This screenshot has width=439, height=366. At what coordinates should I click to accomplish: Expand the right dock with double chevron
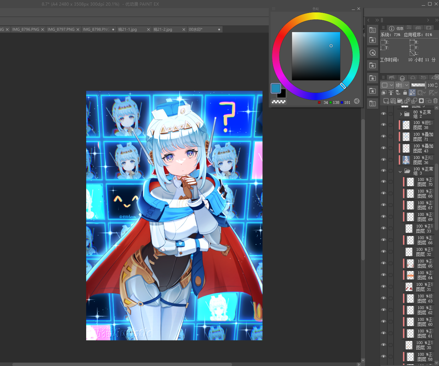[436, 20]
